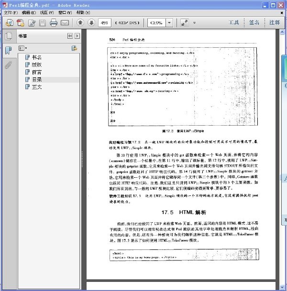Click the print document icon
The height and width of the screenshot is (291, 287).
54,23
